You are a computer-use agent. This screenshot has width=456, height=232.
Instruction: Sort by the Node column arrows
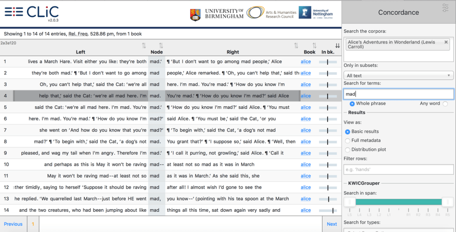click(x=161, y=46)
